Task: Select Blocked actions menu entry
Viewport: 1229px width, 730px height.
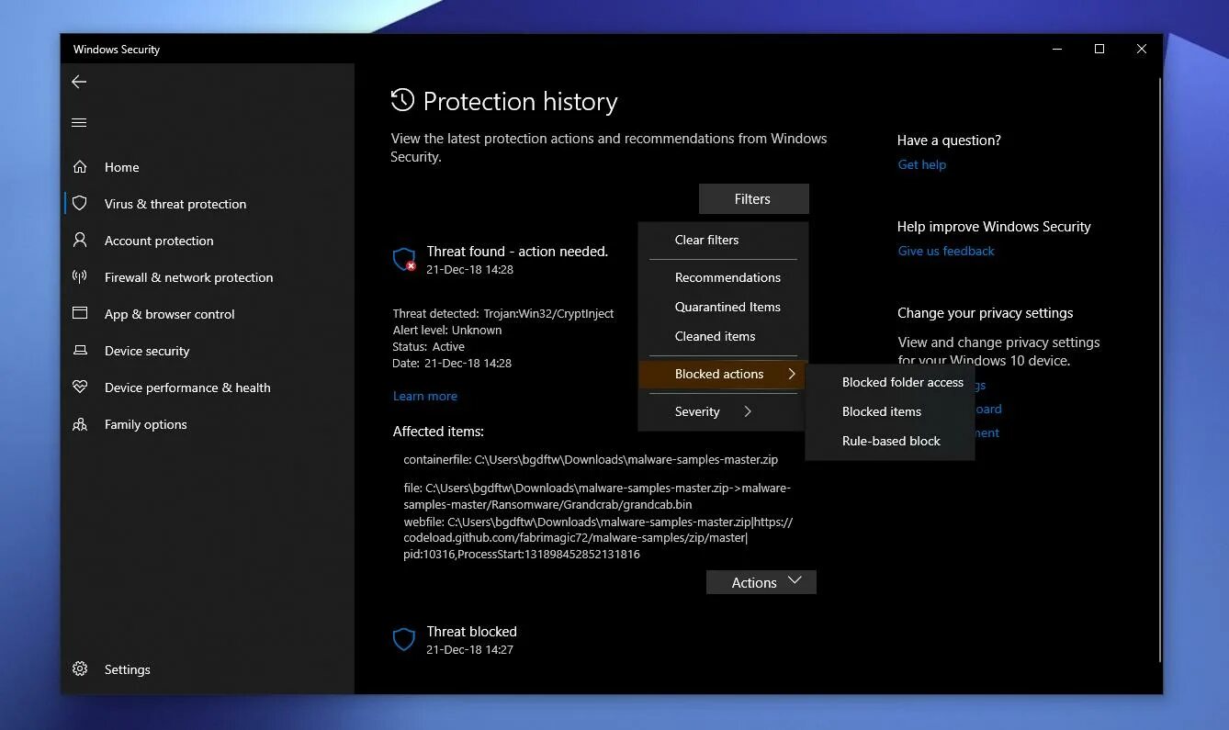Action: (721, 374)
